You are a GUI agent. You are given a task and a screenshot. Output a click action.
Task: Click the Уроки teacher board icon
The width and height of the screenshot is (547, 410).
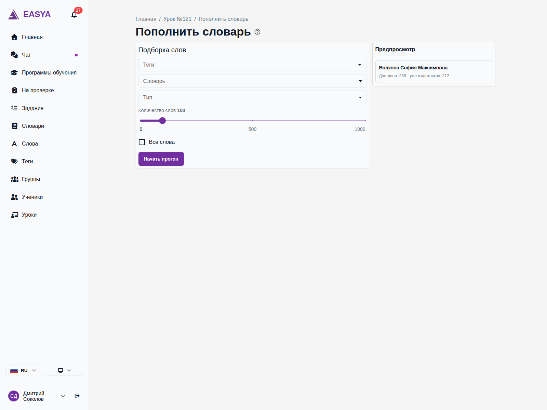click(x=14, y=215)
